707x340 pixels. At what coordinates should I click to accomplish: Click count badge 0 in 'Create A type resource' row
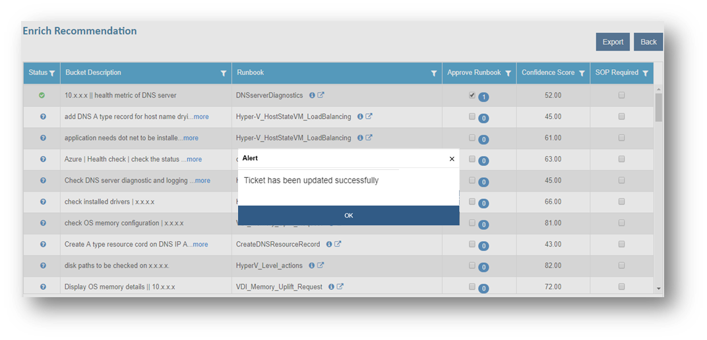(483, 246)
